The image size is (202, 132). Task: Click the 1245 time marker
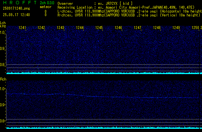(x=99, y=28)
